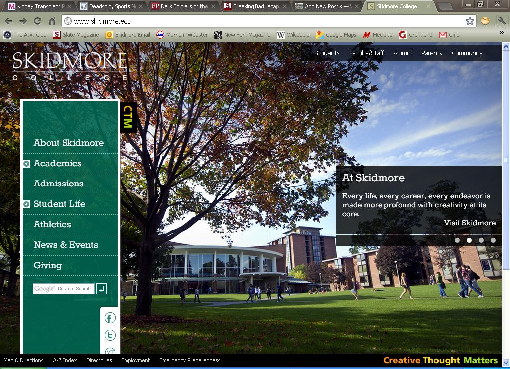Open the Parents audience link
Screen dimensions: 510x369
click(x=431, y=53)
